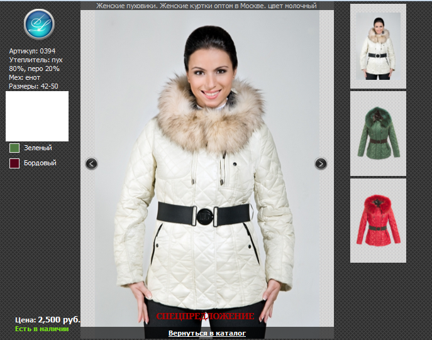Image resolution: width=432 pixels, height=340 pixels.
Task: Click the 'Размеры: 42-50' text
Action: coord(33,86)
